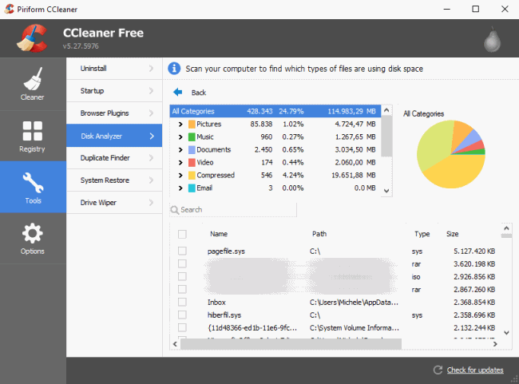Open the Startup tool

click(x=114, y=91)
